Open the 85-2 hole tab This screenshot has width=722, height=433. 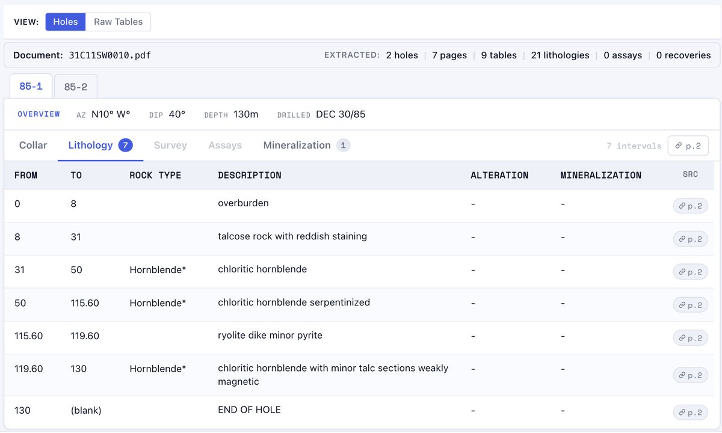(75, 87)
